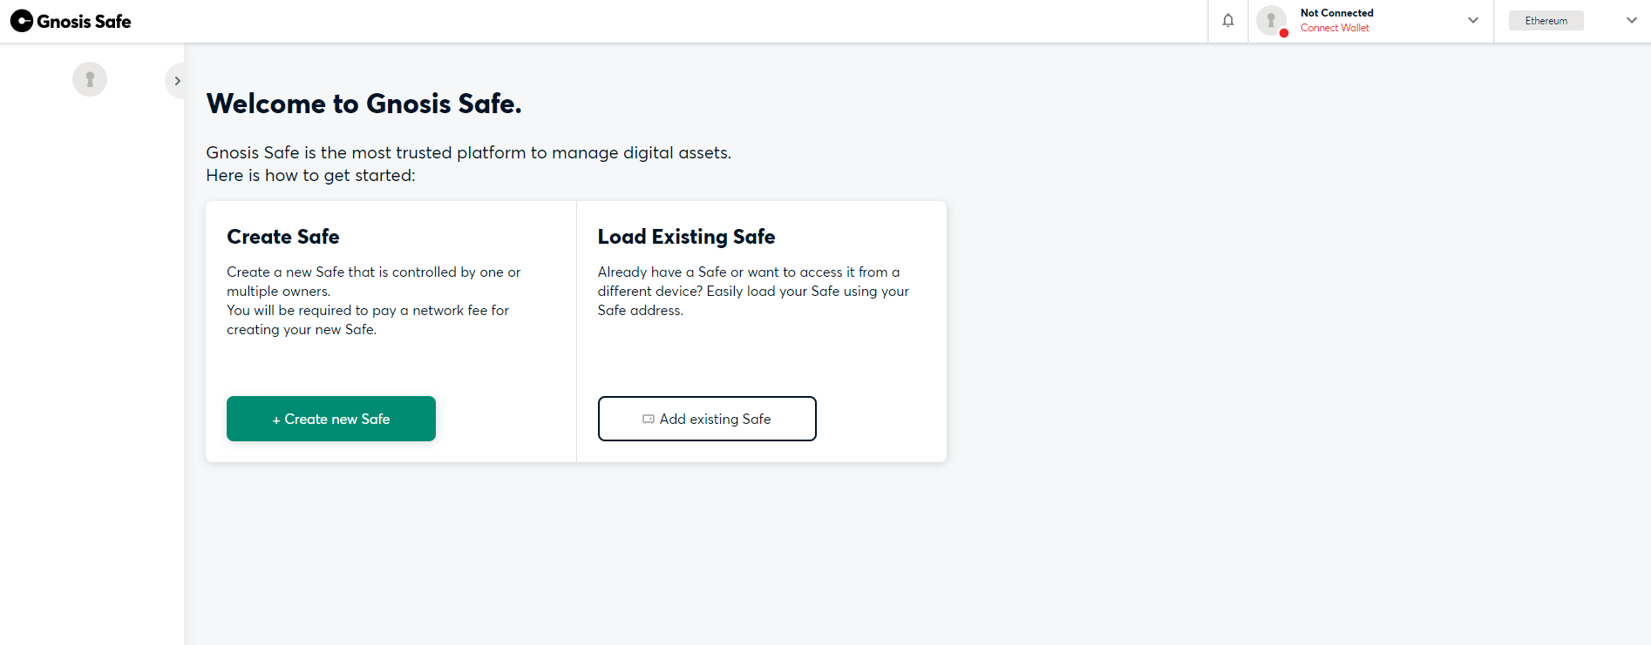Image resolution: width=1651 pixels, height=645 pixels.
Task: Click the Gnosis Safe logo icon
Action: pos(22,21)
